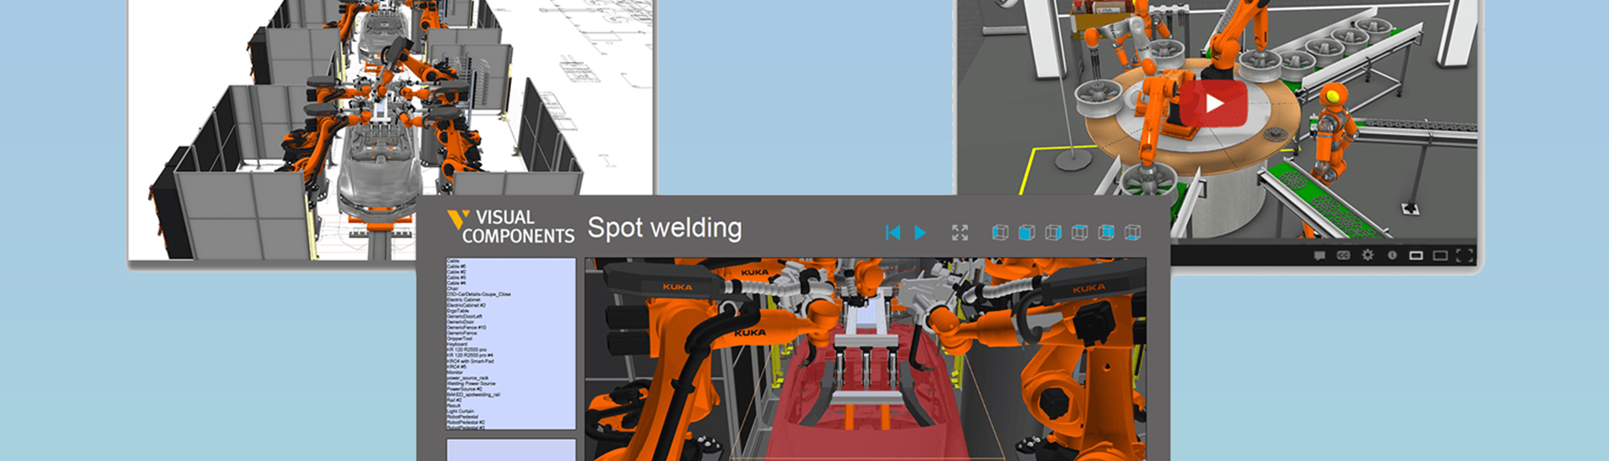
Task: Select the front-face cube view icon
Action: [x=1027, y=233]
